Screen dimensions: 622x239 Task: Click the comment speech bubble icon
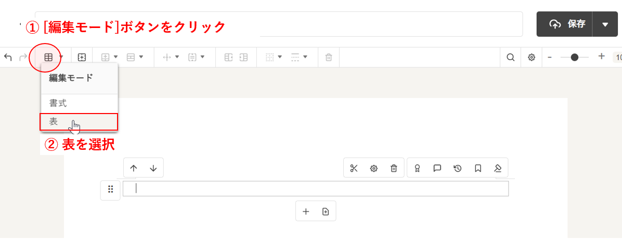437,168
